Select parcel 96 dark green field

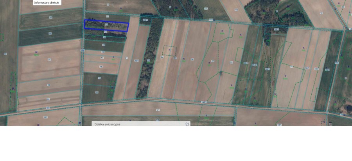coord(50,34)
